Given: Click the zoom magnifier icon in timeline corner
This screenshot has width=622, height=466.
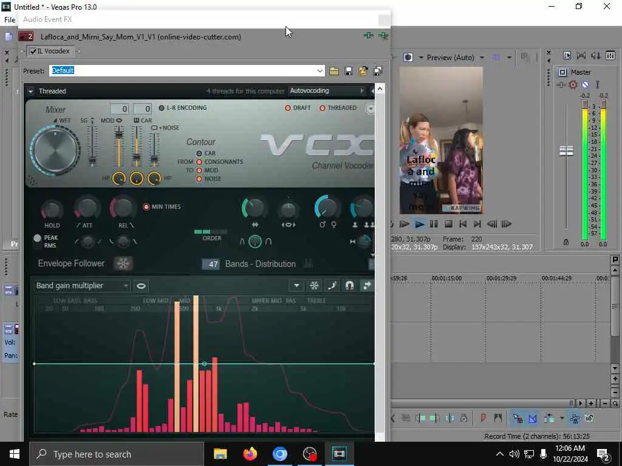Looking at the screenshot, I should pos(615,404).
